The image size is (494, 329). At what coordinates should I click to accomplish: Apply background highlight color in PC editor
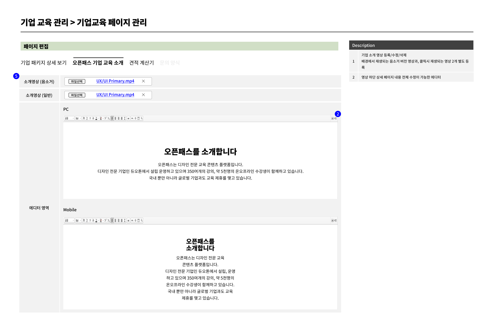tap(101, 118)
